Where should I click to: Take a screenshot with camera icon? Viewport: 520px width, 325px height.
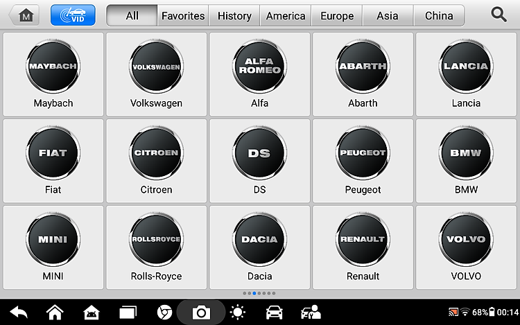[201, 313]
